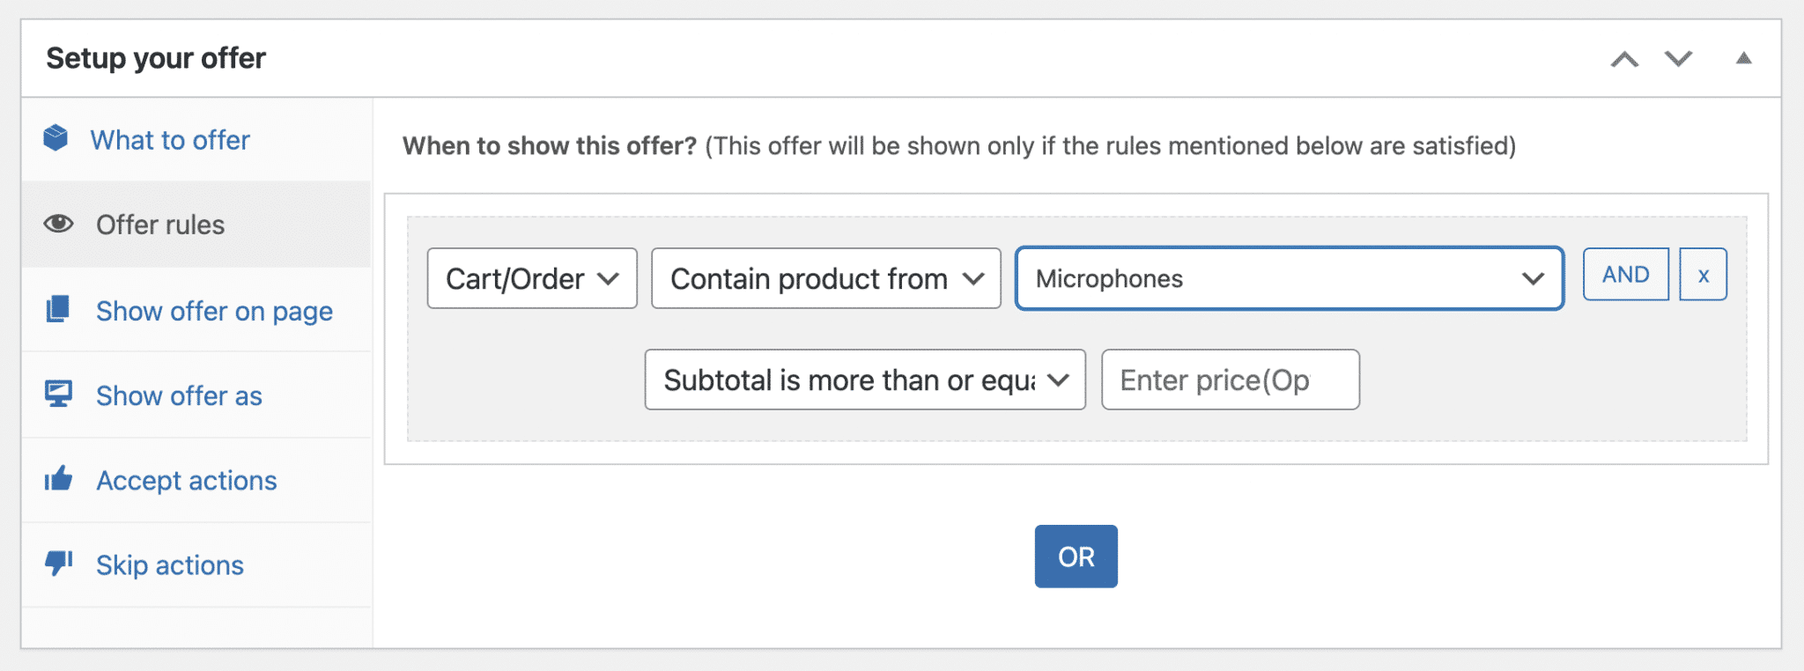Viewport: 1804px width, 671px height.
Task: Click the AND button next to the rule
Action: pyautogui.click(x=1624, y=274)
